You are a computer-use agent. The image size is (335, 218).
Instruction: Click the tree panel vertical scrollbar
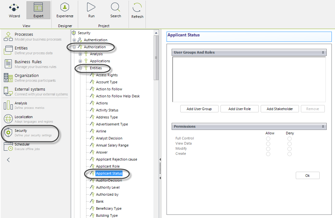point(156,57)
